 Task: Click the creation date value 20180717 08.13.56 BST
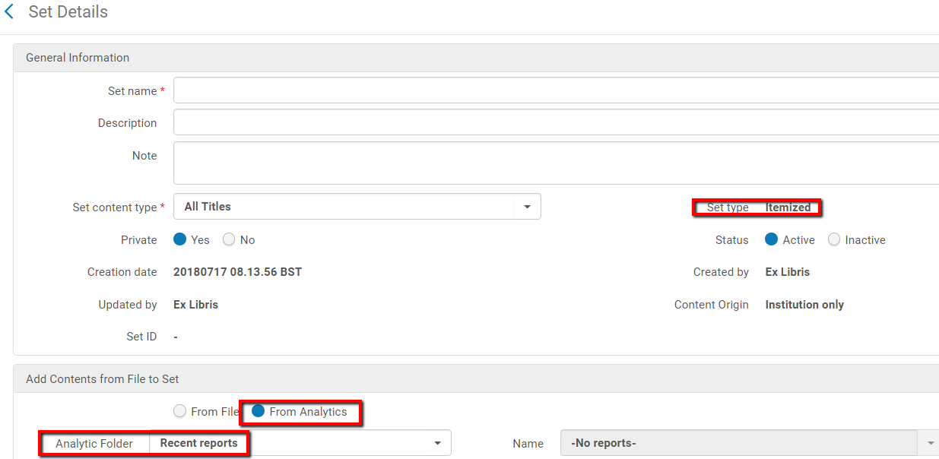coord(238,272)
